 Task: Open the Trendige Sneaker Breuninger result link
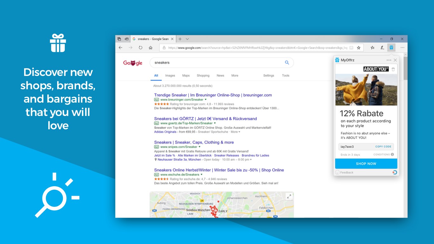(x=213, y=95)
